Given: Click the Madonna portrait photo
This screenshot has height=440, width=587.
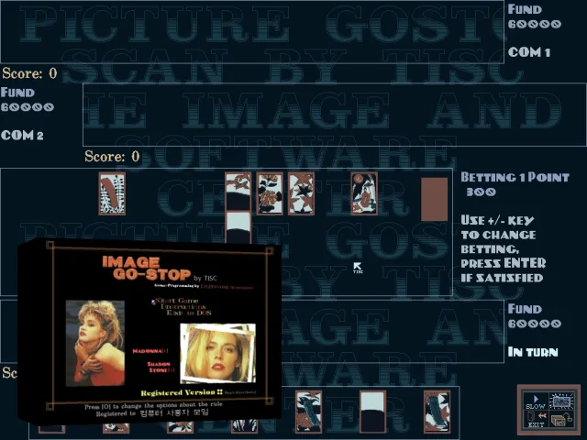Looking at the screenshot, I should click(95, 343).
